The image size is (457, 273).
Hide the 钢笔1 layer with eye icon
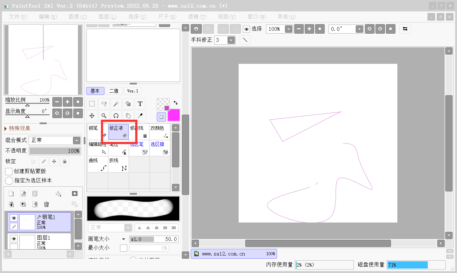pyautogui.click(x=14, y=218)
